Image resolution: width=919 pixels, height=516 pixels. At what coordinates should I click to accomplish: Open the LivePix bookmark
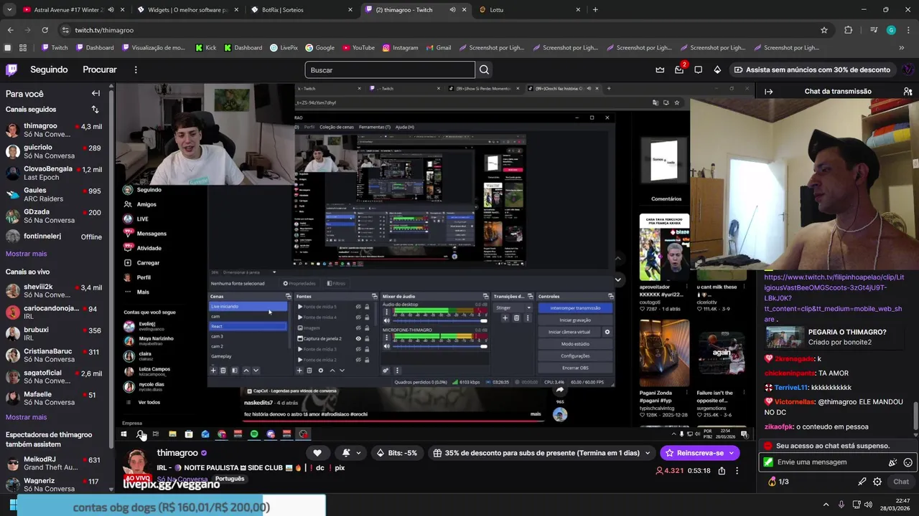point(284,48)
